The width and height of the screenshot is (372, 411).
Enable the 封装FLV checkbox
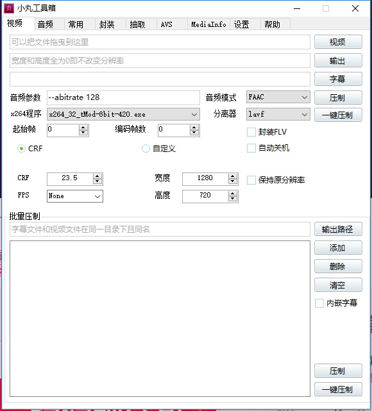point(251,132)
